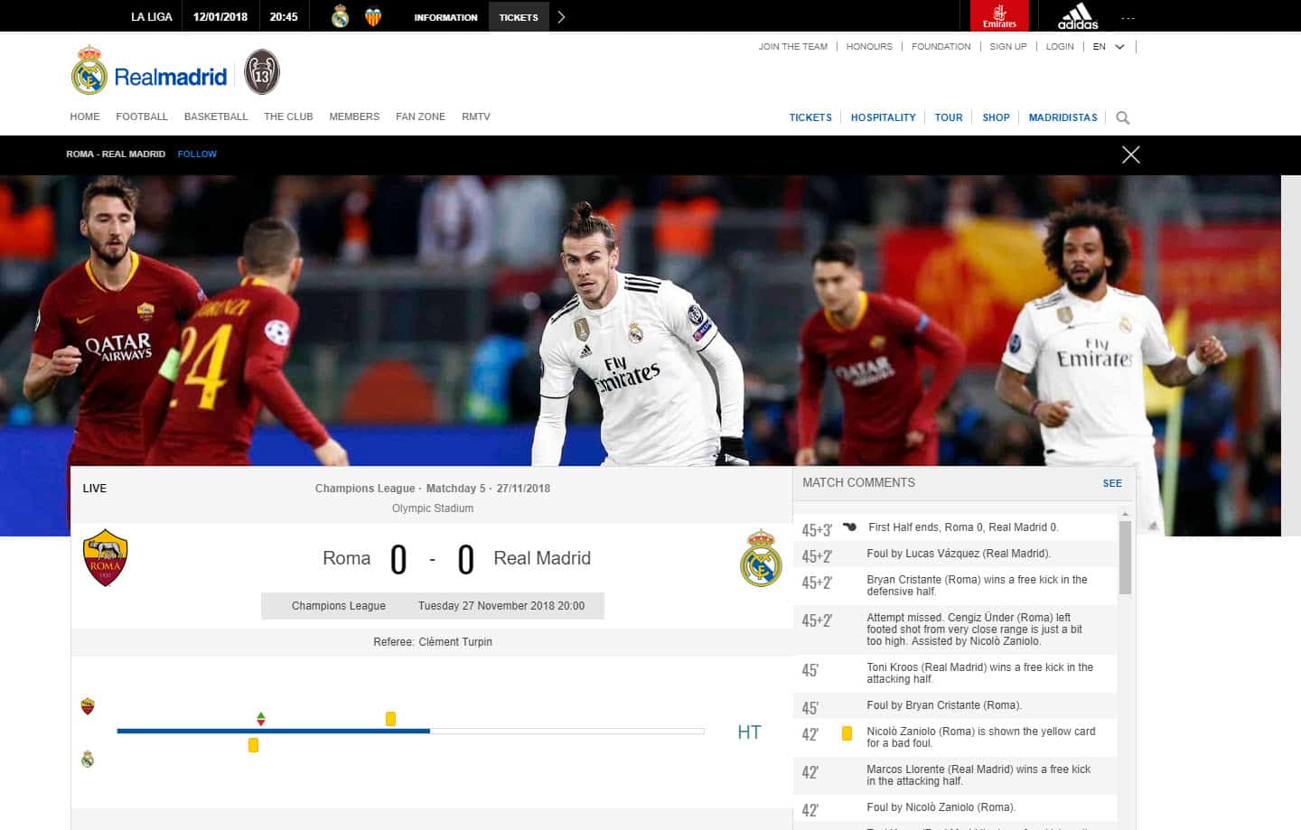The image size is (1301, 830).
Task: Click the substitution arrows marker on timeline
Action: click(261, 719)
